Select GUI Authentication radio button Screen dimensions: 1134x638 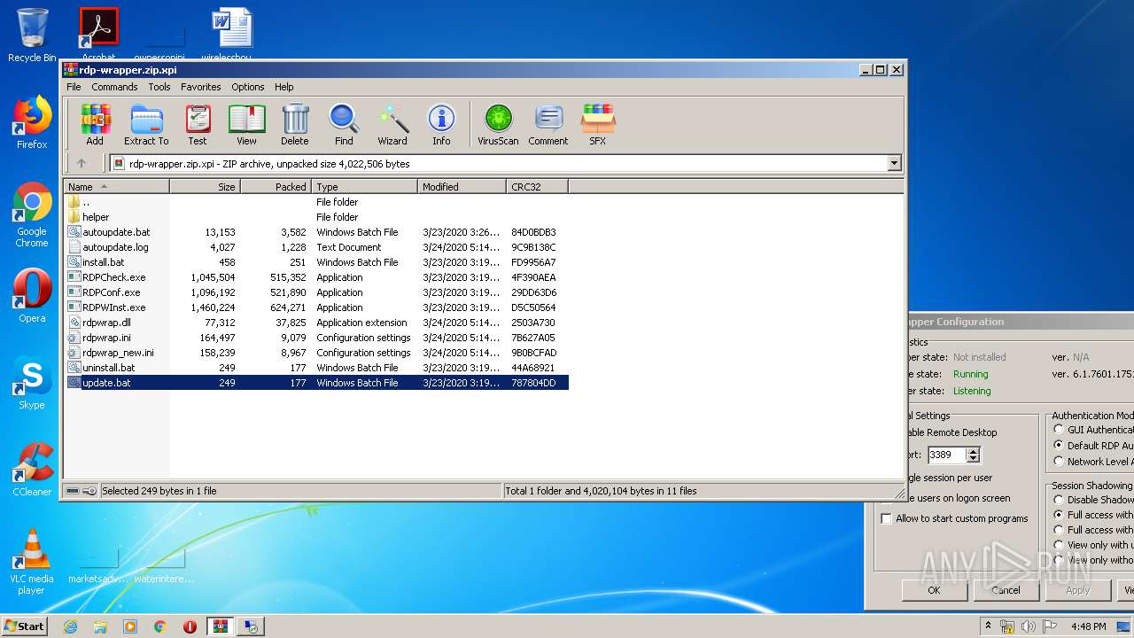click(1059, 430)
